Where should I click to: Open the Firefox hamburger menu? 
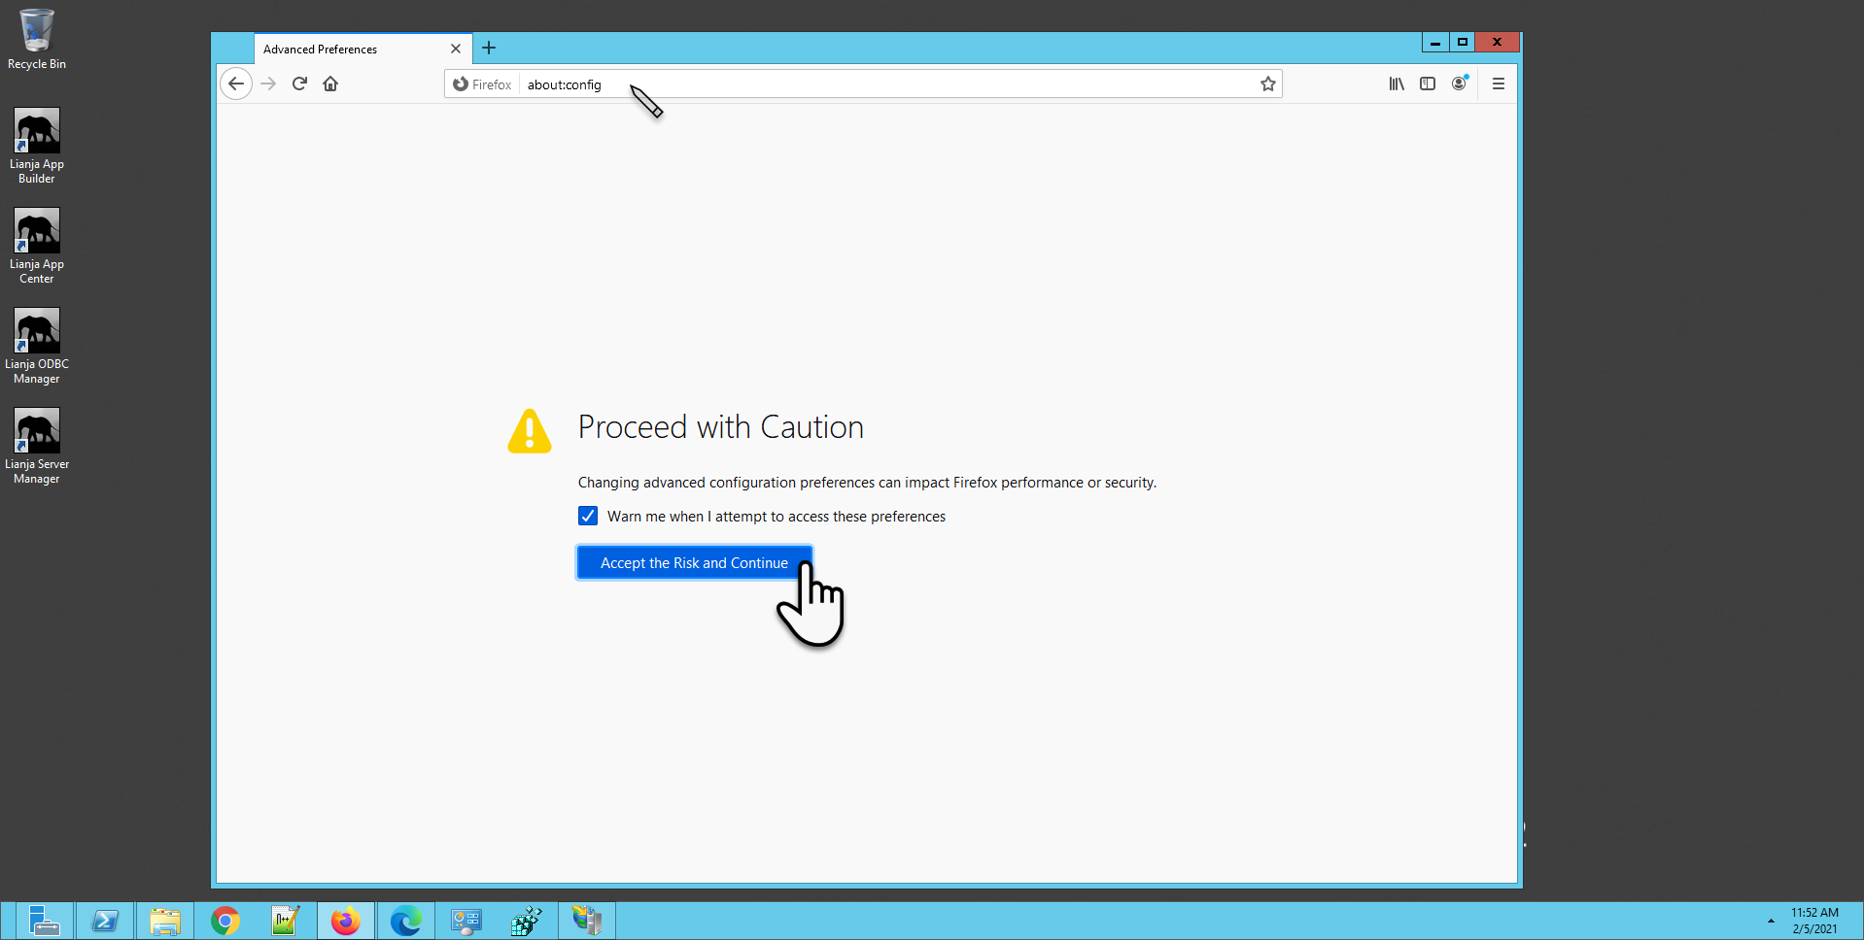coord(1498,84)
